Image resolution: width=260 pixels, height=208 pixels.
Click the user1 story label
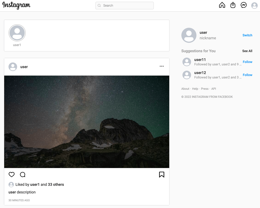[x=17, y=45]
